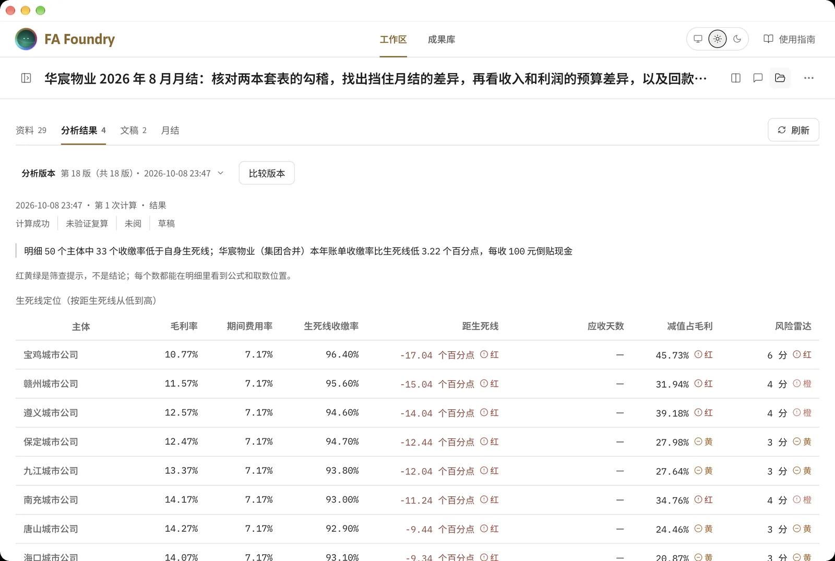Viewport: 835px width, 561px height.
Task: Open the 资料 29 tab
Action: point(31,130)
